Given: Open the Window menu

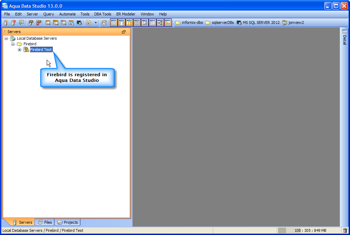Looking at the screenshot, I should pyautogui.click(x=147, y=14).
